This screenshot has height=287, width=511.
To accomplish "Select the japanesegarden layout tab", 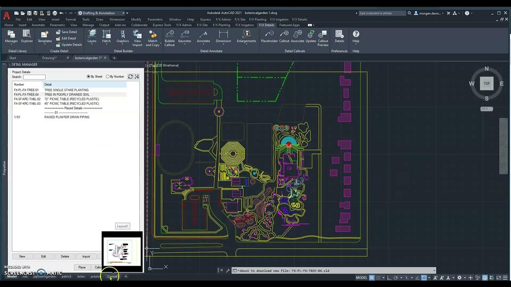I will [44, 276].
